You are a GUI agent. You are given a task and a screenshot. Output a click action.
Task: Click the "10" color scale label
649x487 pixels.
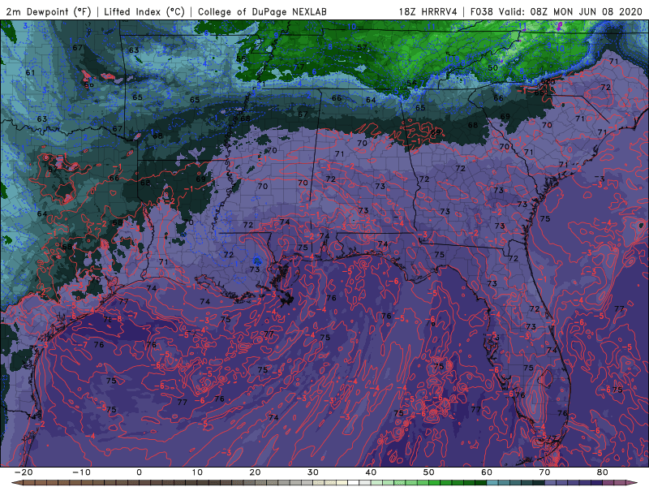pos(197,472)
